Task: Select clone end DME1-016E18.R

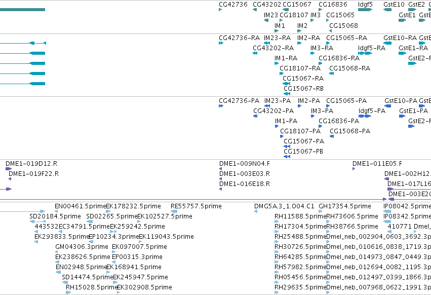Action: [x=244, y=185]
